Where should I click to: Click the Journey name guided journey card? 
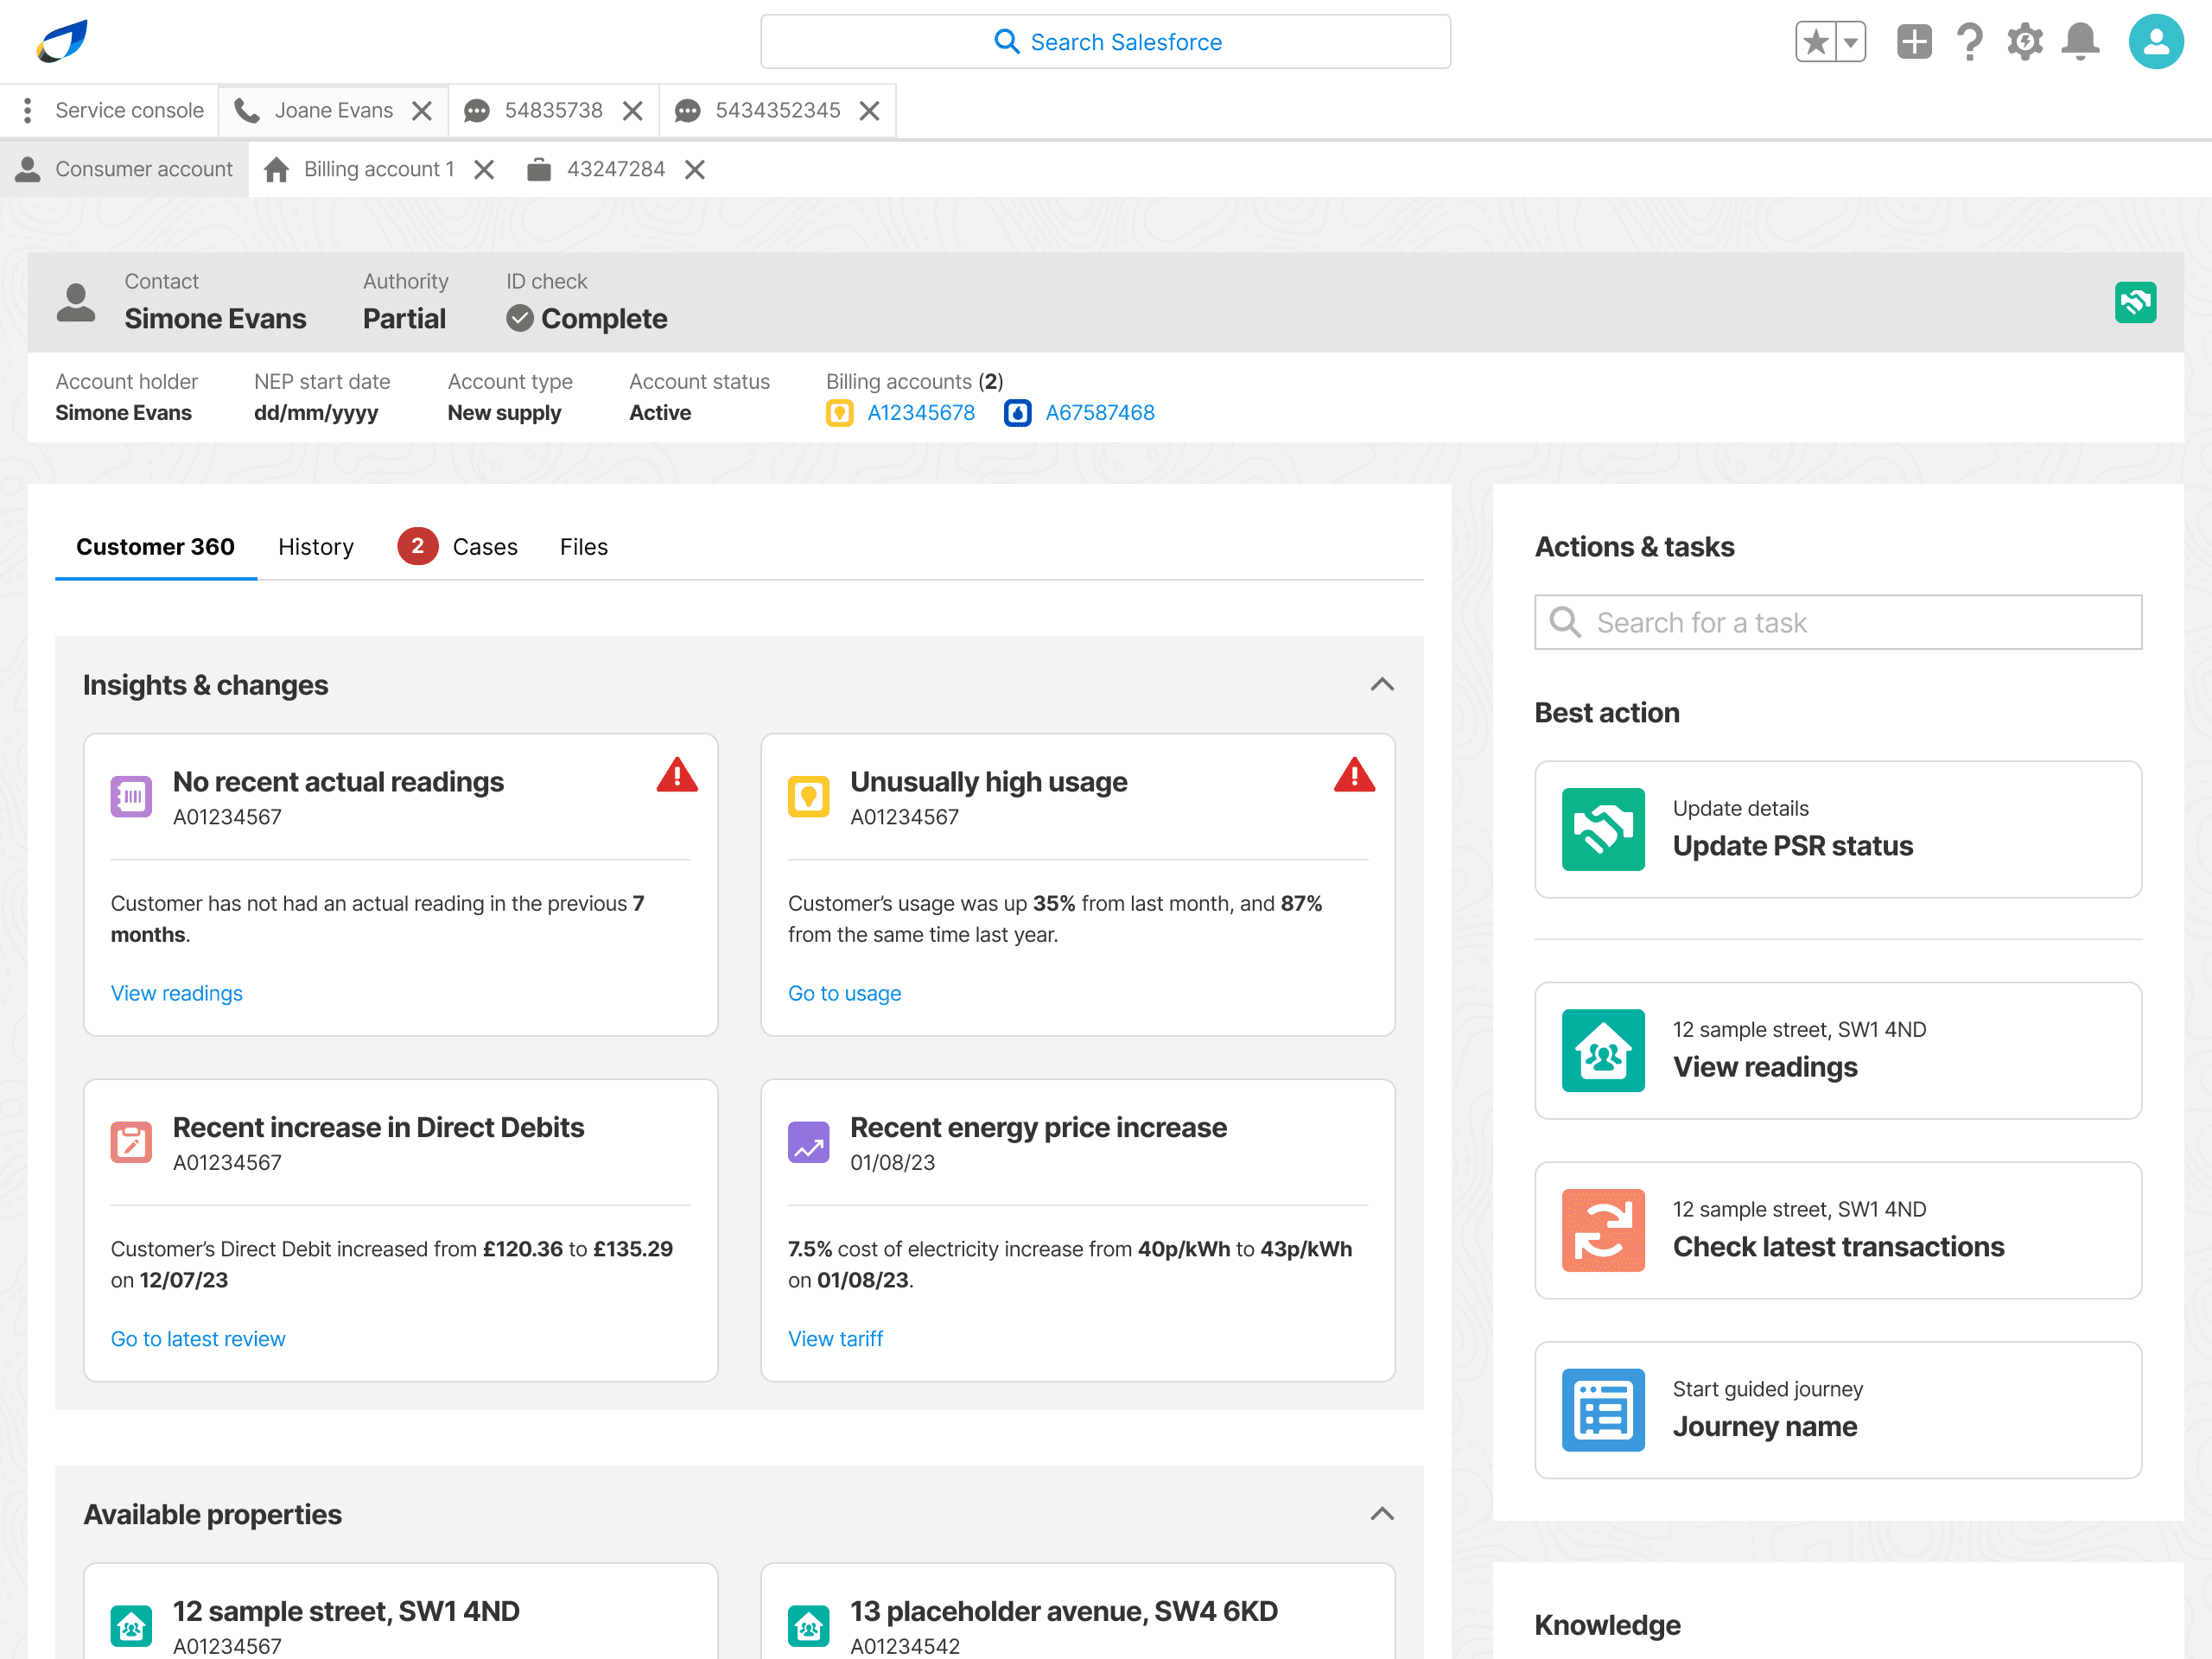pyautogui.click(x=1837, y=1409)
